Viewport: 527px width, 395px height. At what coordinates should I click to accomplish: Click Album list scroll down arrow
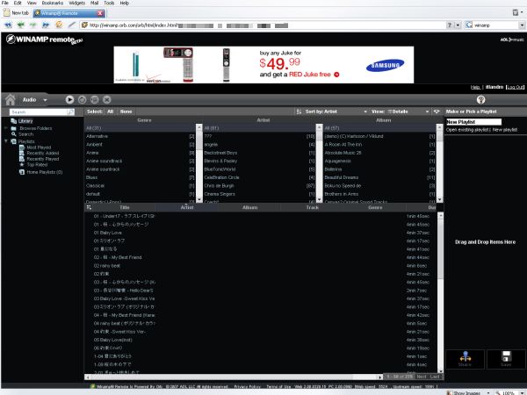point(439,200)
